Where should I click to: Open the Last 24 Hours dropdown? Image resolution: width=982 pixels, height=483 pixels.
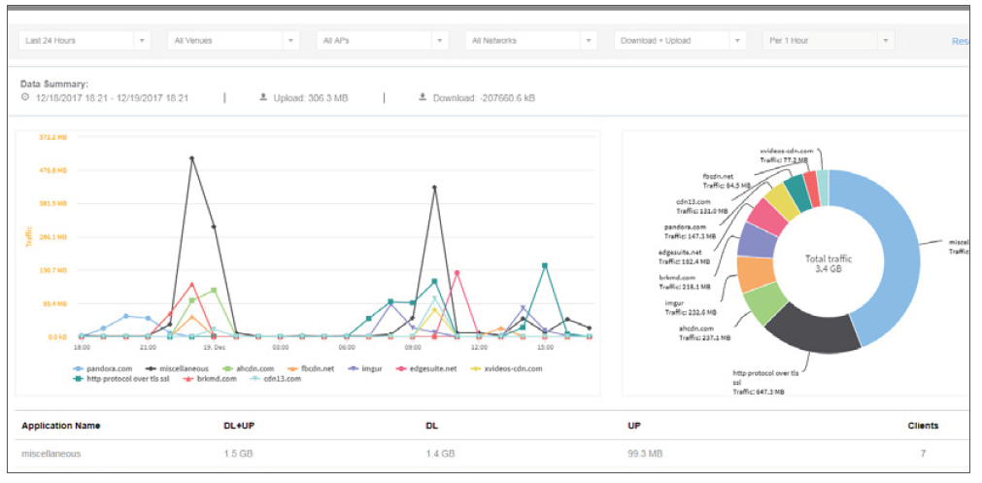pyautogui.click(x=85, y=41)
